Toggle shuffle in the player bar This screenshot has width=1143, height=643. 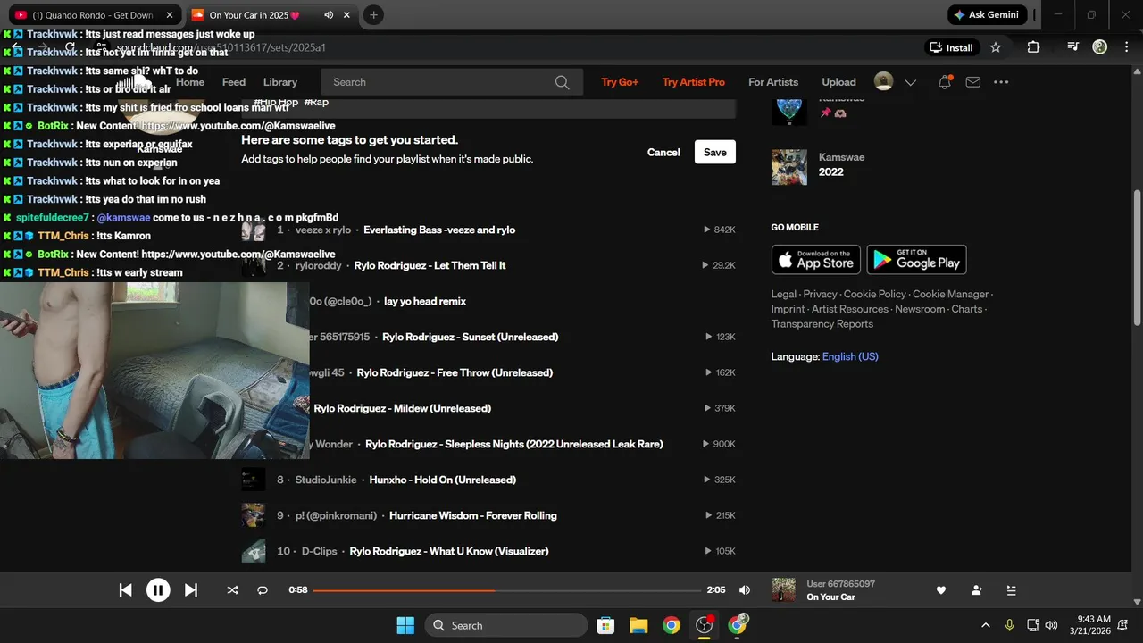(x=233, y=590)
